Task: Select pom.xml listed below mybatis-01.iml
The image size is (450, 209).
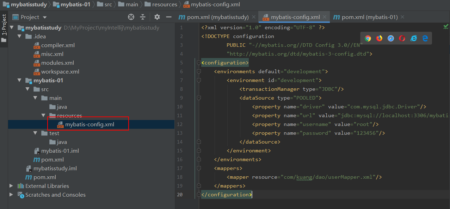Action: (x=53, y=159)
